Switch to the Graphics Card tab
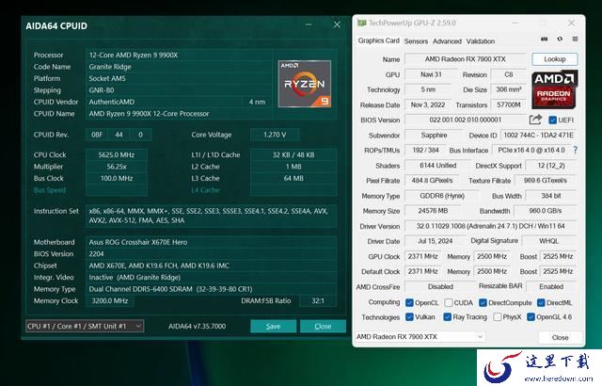This screenshot has height=386, width=602. tap(378, 40)
